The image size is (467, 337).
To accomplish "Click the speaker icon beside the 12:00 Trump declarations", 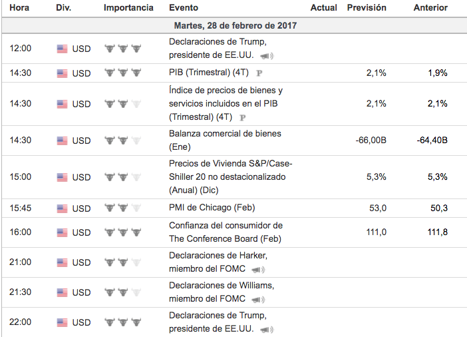I will 267,56.
